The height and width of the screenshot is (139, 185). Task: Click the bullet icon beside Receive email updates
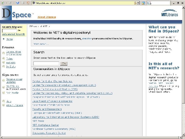click(4, 81)
